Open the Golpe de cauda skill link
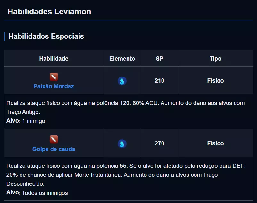The width and height of the screenshot is (257, 203). point(54,149)
